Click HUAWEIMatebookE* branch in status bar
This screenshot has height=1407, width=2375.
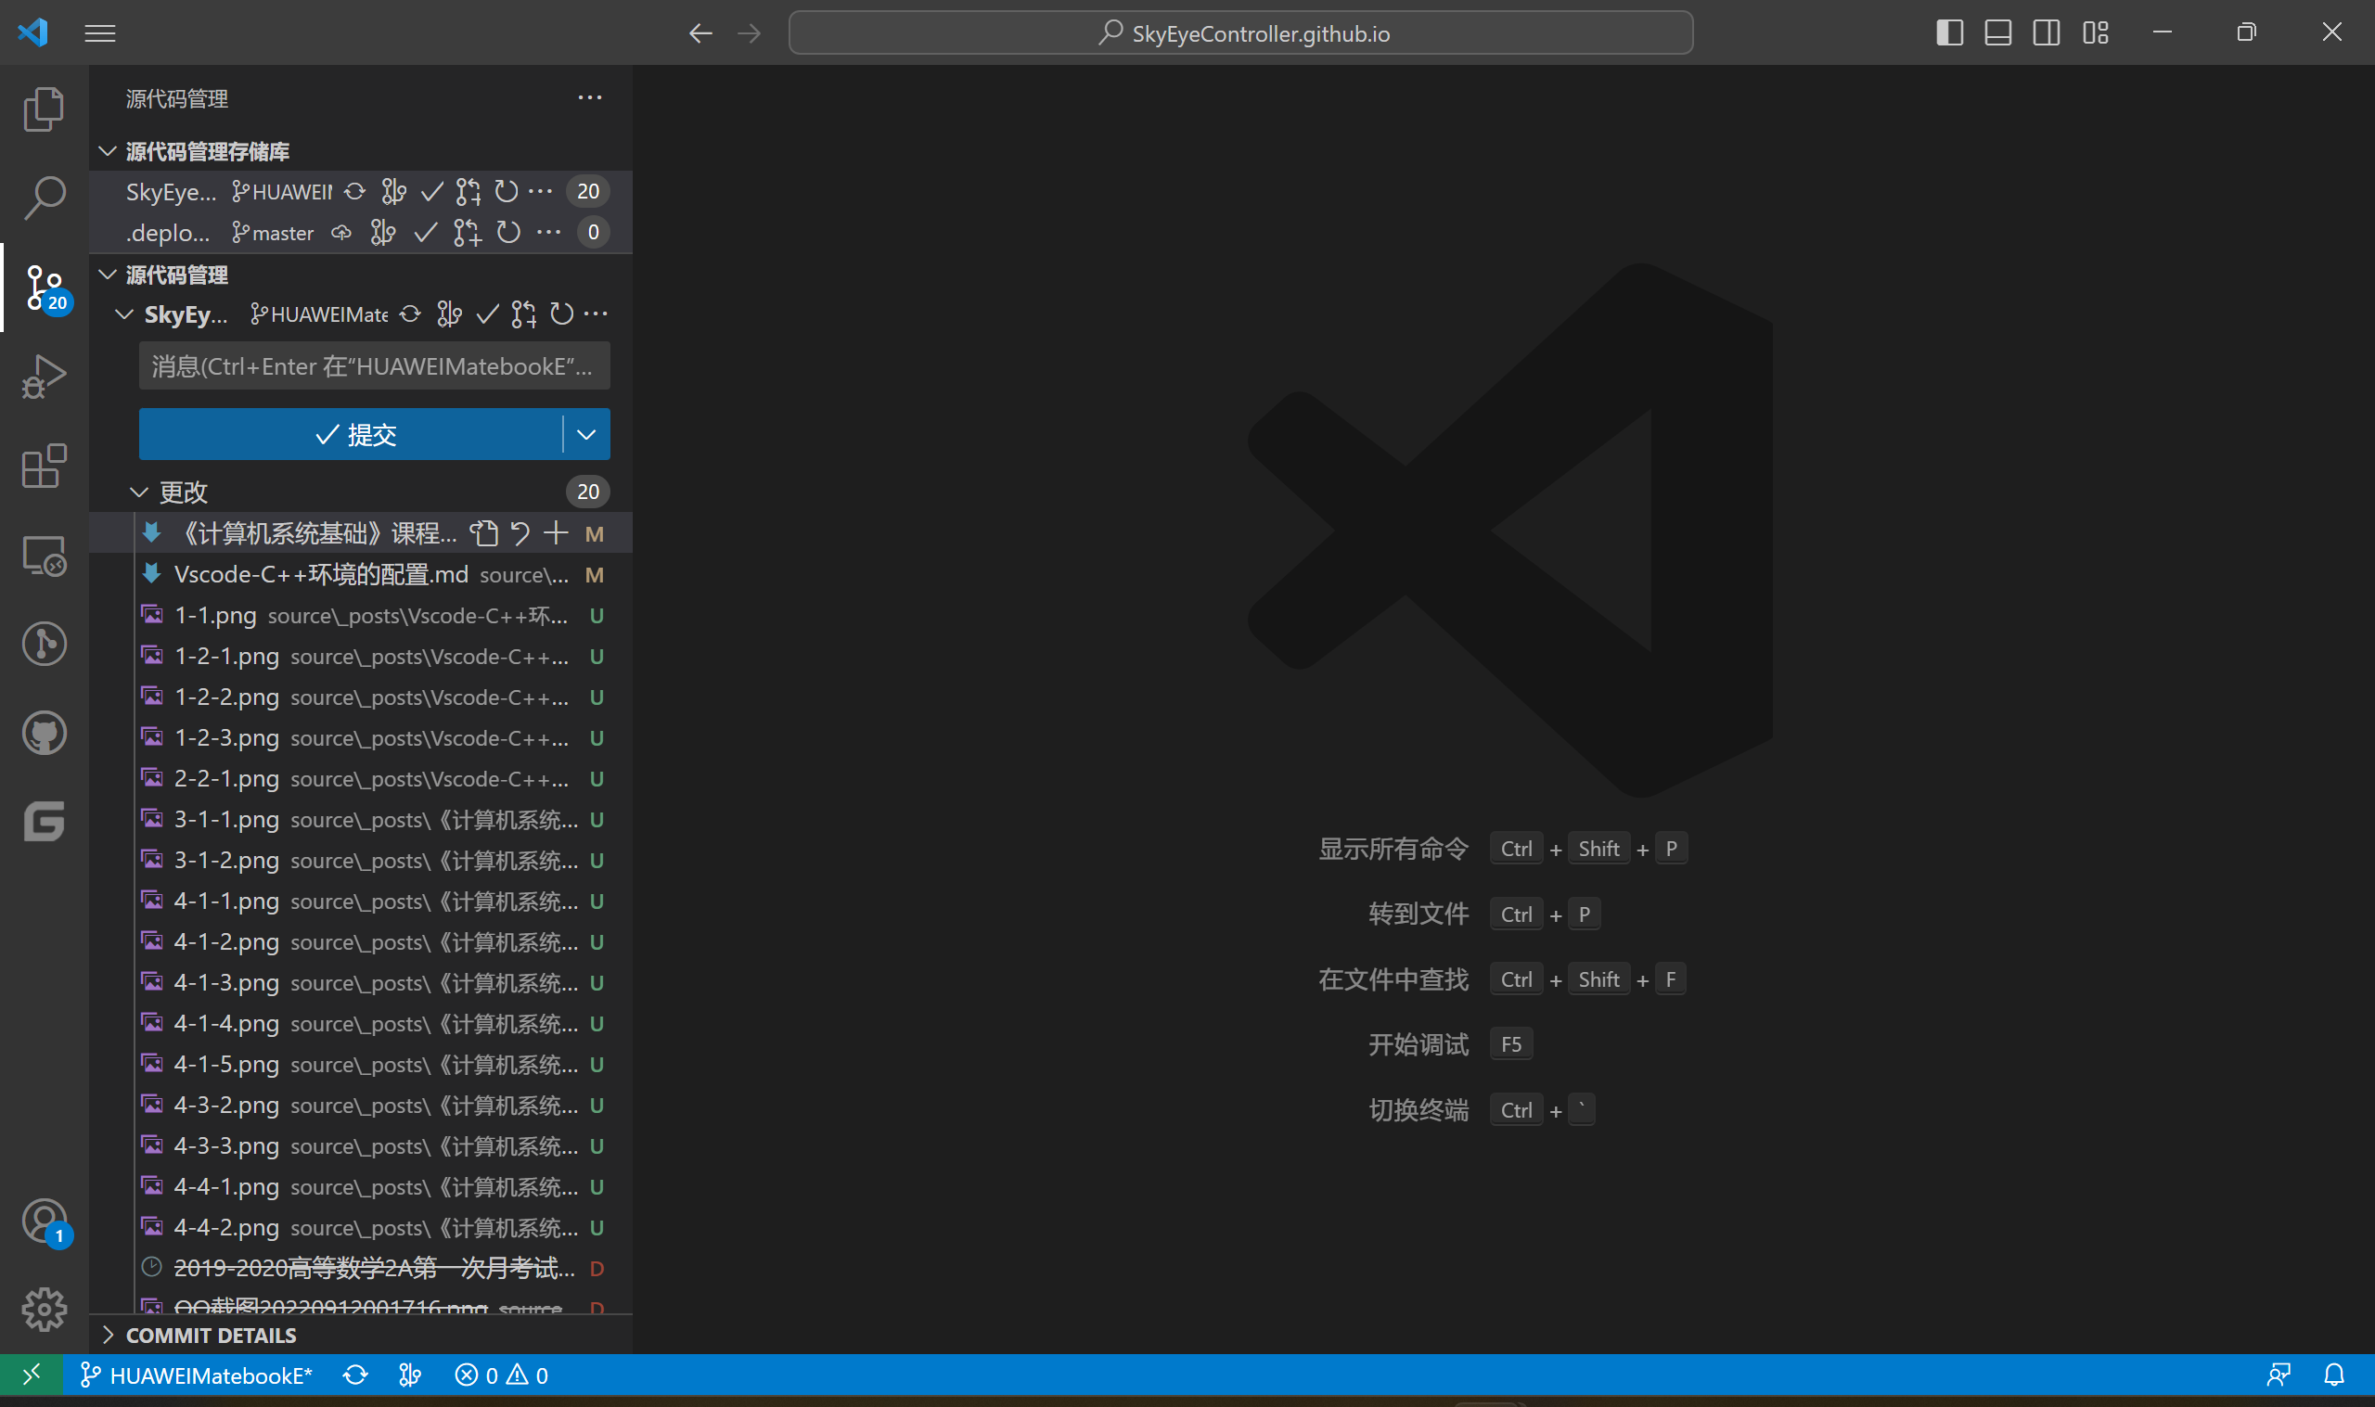tap(197, 1375)
